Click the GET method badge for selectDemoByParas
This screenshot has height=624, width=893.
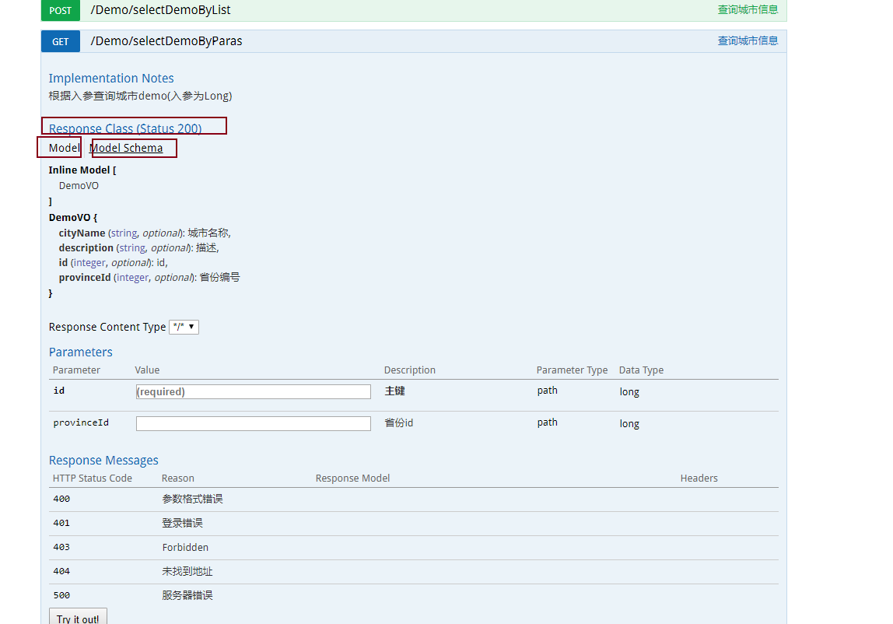(61, 41)
